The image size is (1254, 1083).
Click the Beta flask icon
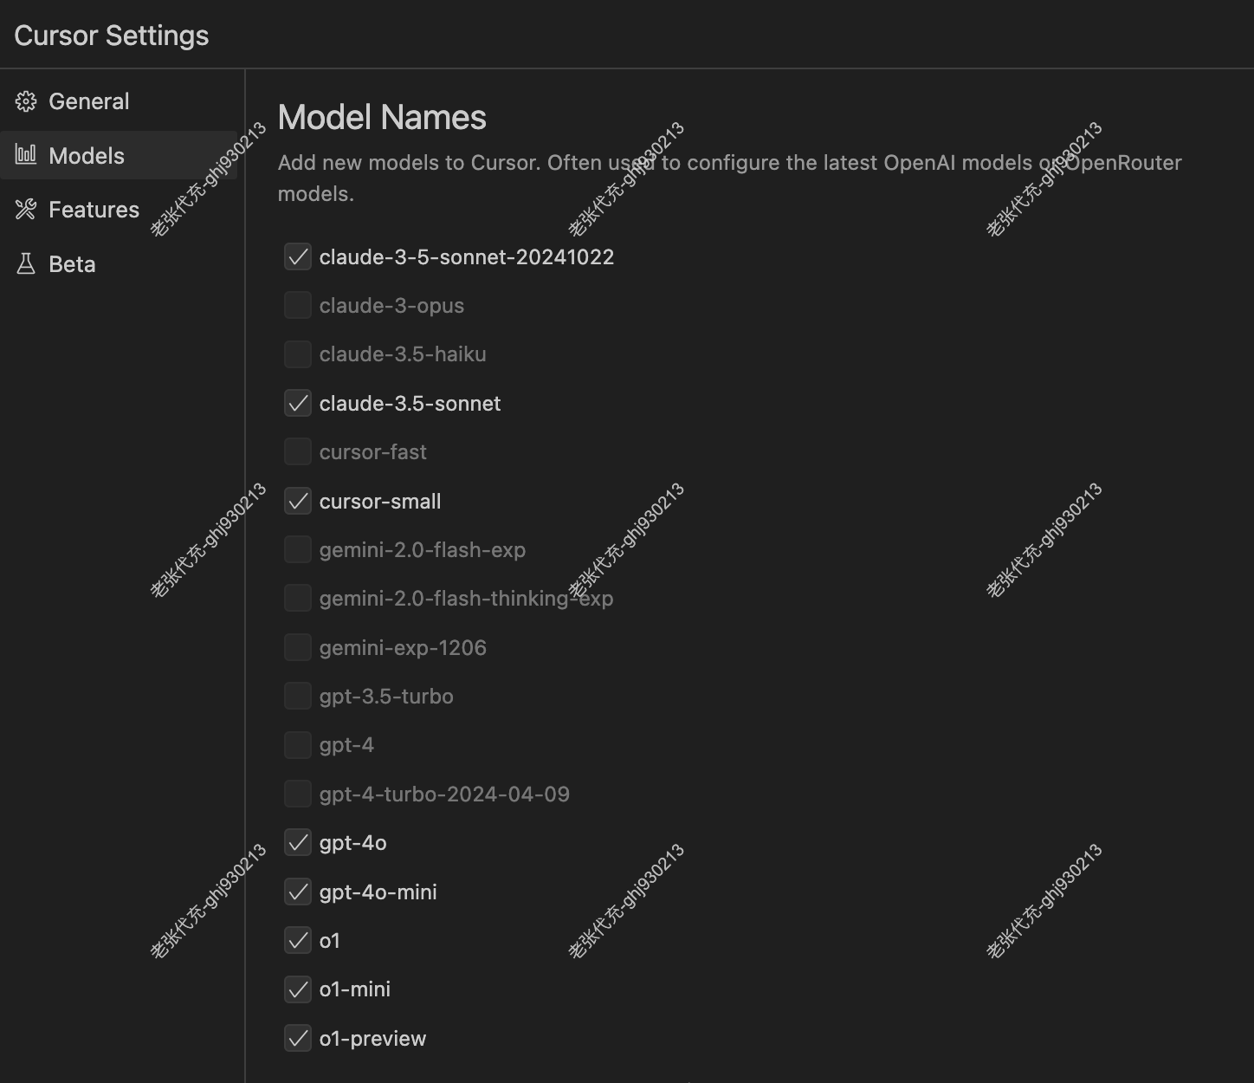(x=26, y=263)
